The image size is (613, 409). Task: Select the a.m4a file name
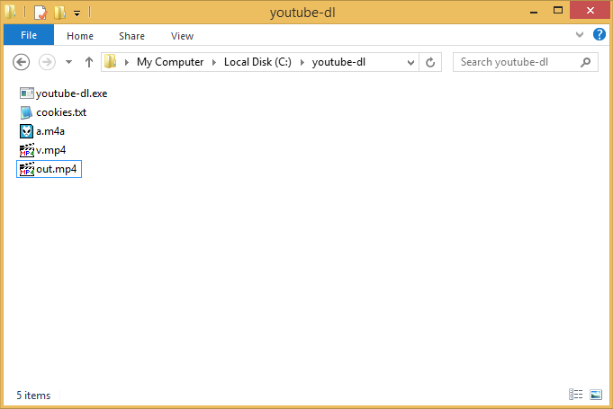click(50, 131)
